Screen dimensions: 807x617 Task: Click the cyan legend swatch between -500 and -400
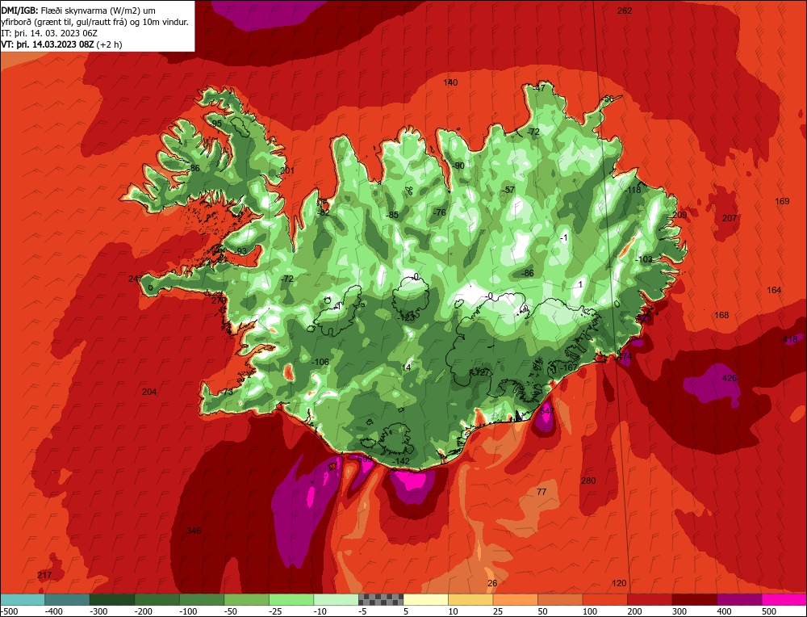(x=23, y=599)
